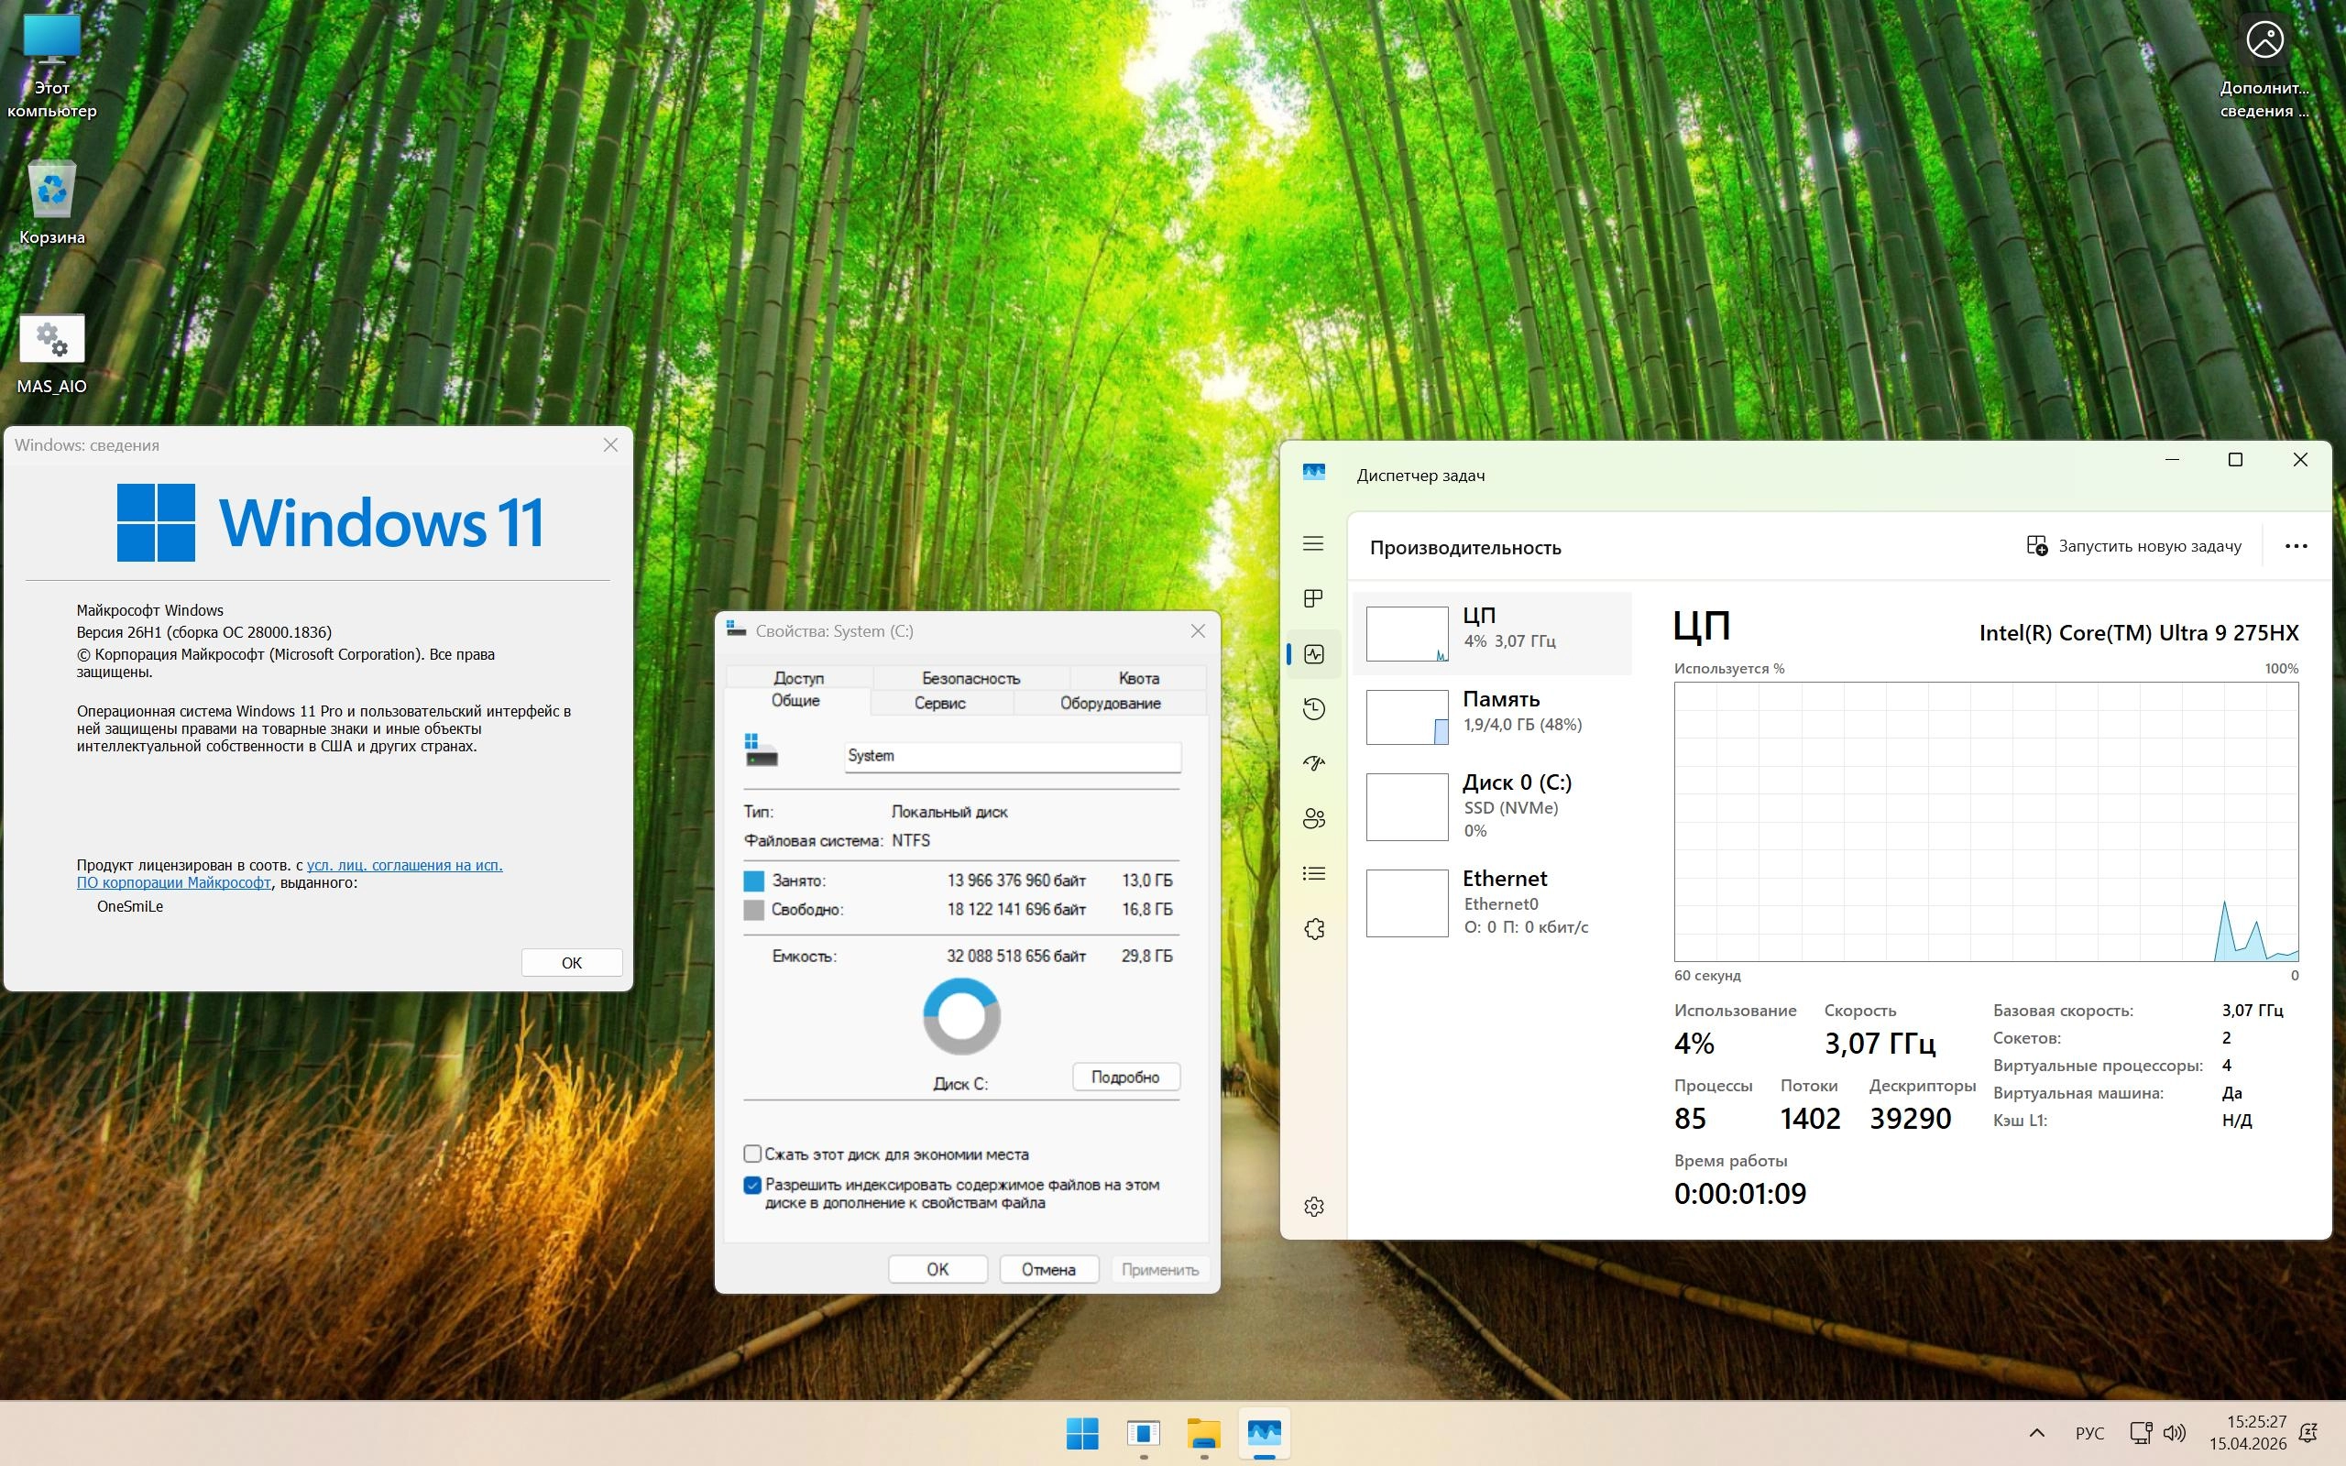The height and width of the screenshot is (1466, 2346).
Task: Open Processes page icon in Task Manager sidebar
Action: coord(1312,598)
